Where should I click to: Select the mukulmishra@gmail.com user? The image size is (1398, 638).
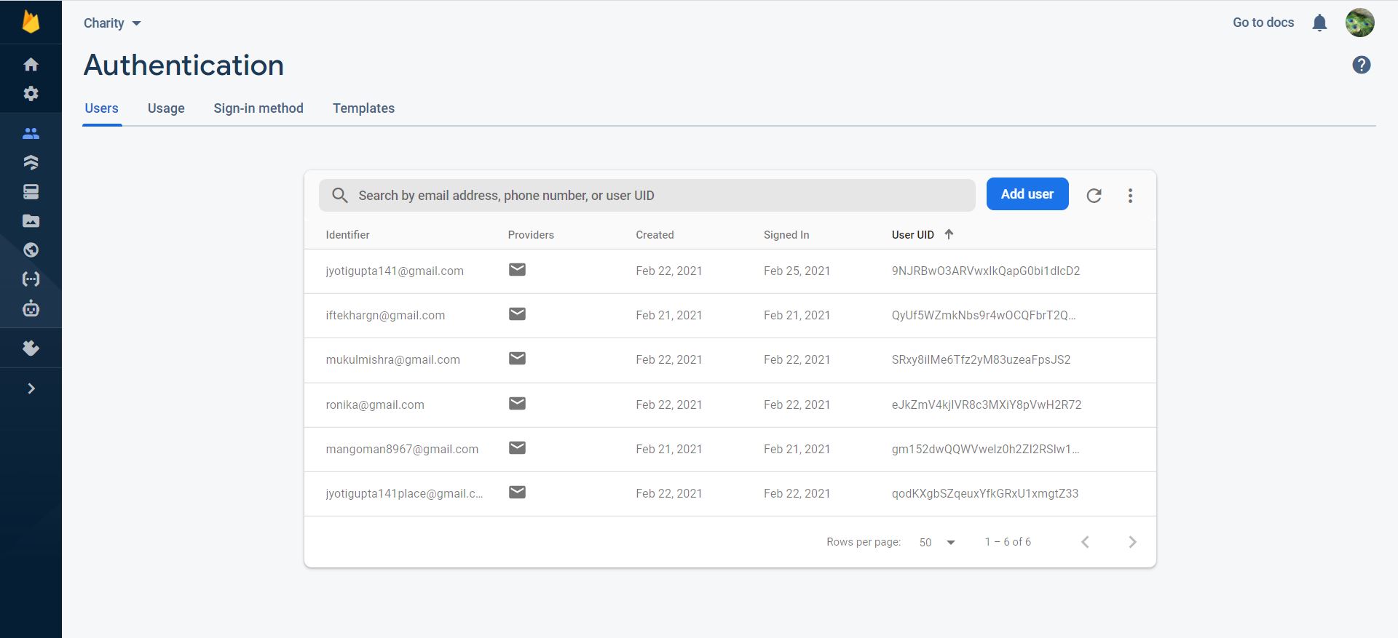click(x=392, y=359)
